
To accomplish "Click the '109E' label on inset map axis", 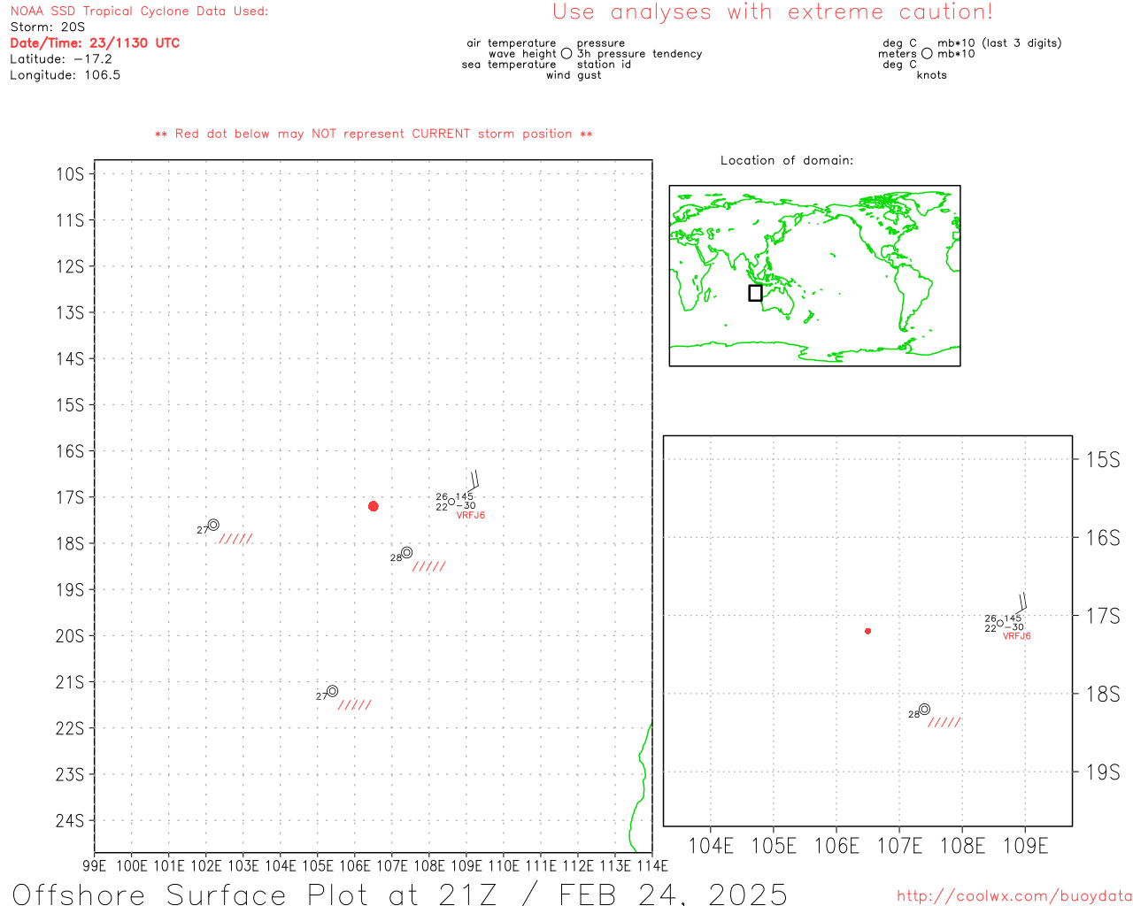I will pos(1025,846).
